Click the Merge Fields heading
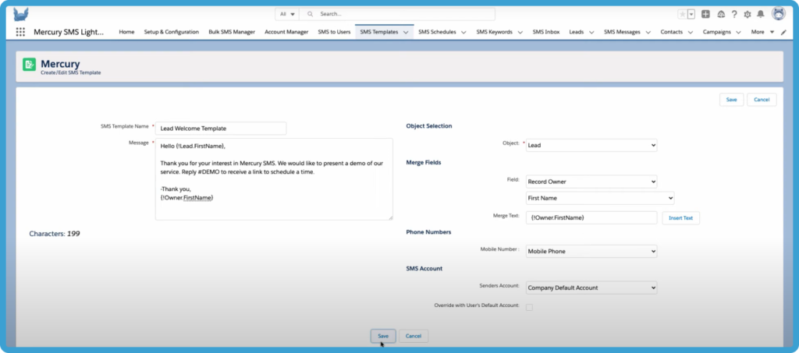Viewport: 799px width, 353px height. click(424, 163)
